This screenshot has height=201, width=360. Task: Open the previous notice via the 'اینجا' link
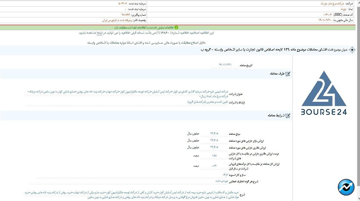click(x=99, y=33)
